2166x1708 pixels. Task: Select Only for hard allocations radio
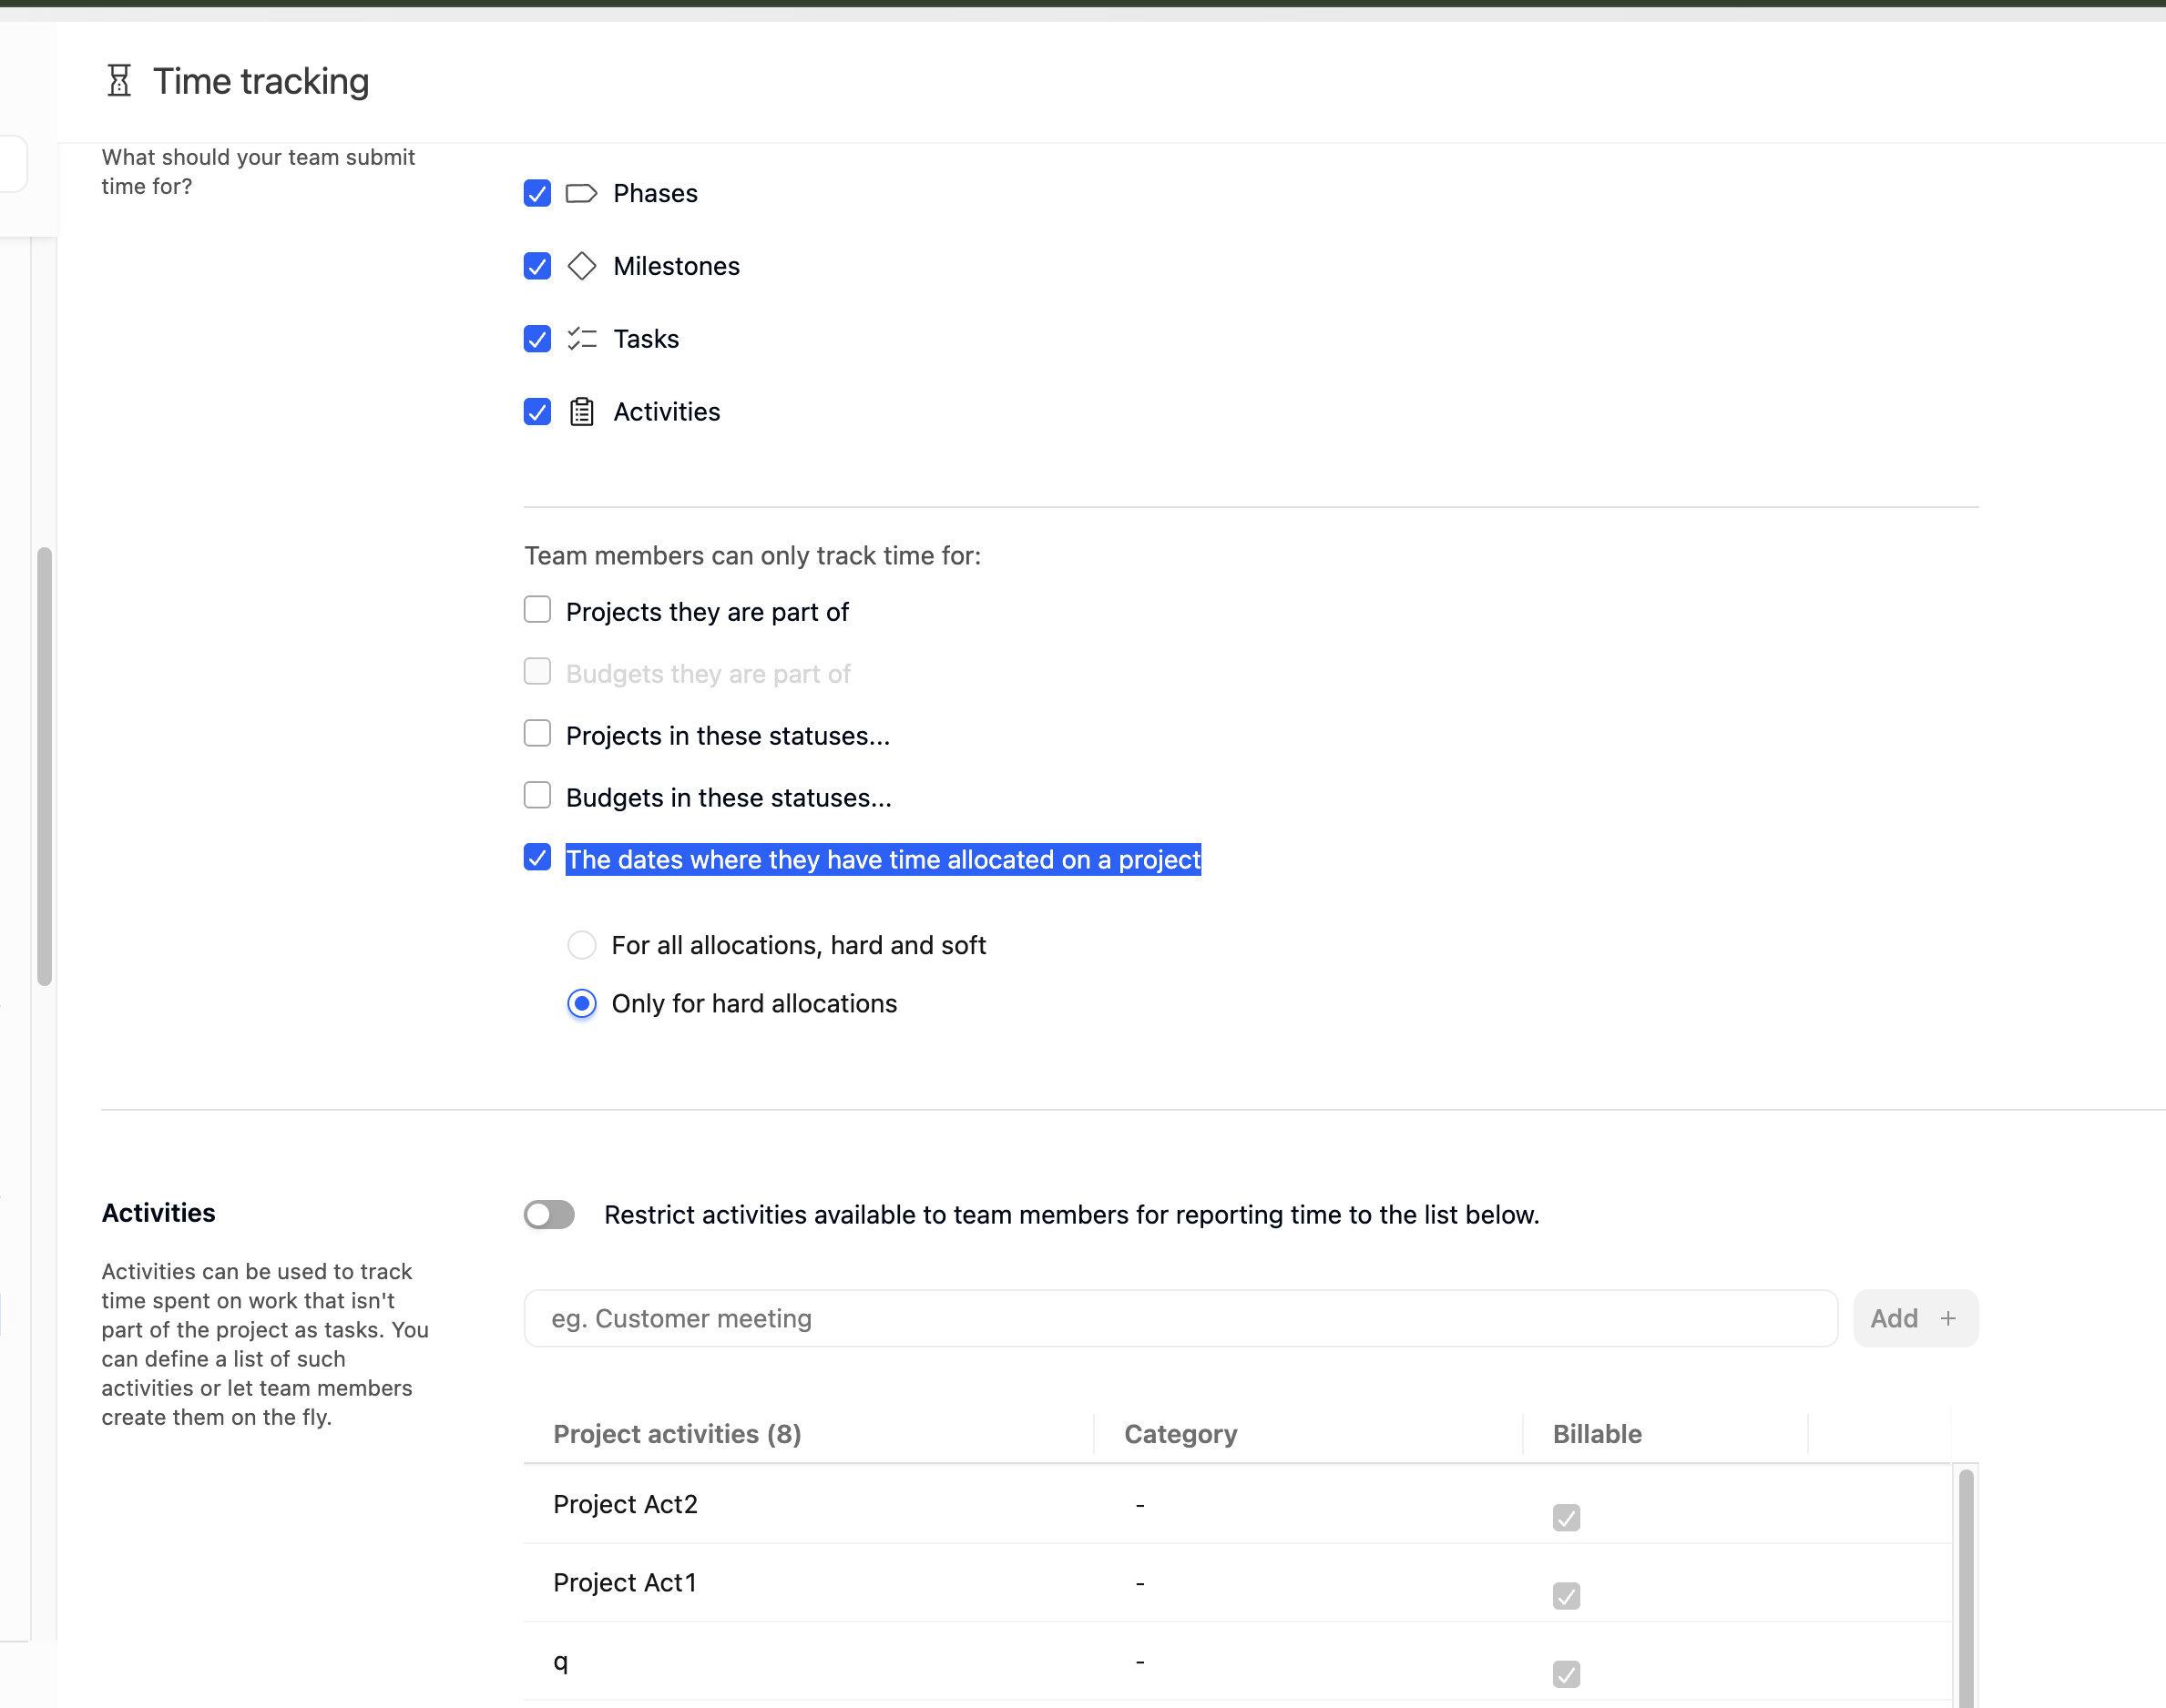coord(581,1003)
